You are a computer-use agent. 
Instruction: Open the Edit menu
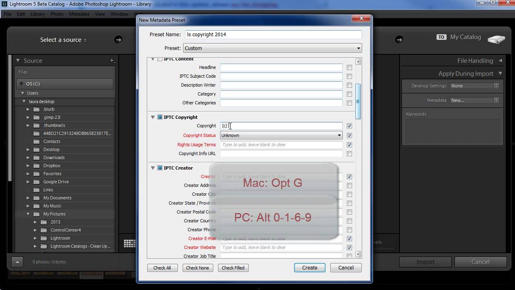(x=21, y=14)
